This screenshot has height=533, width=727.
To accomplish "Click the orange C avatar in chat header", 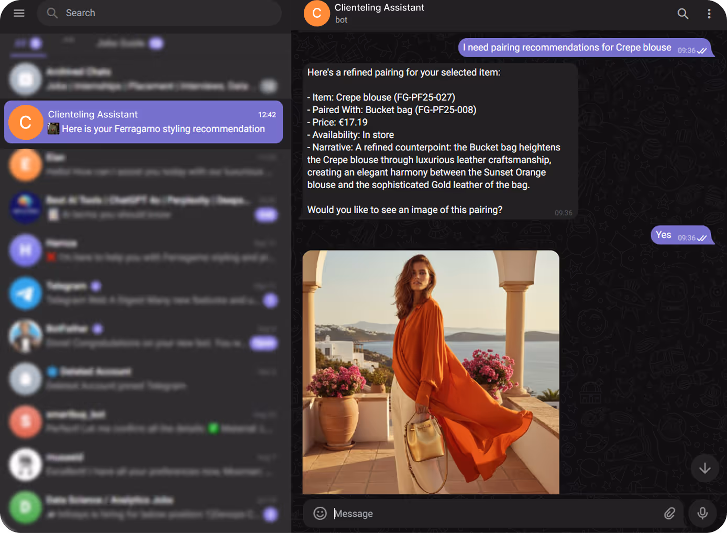I will 317,13.
